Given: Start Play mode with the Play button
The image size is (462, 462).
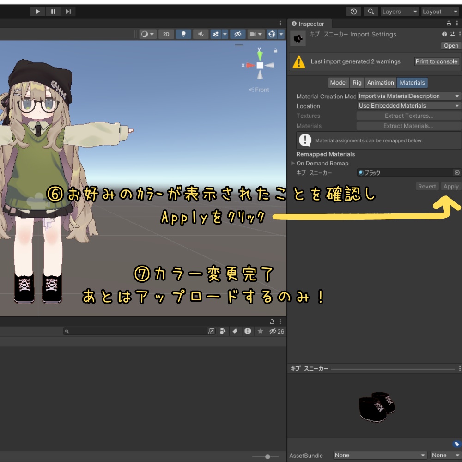Looking at the screenshot, I should point(38,12).
